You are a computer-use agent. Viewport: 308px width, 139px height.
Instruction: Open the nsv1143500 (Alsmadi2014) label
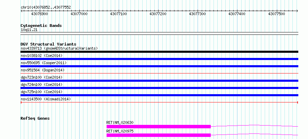(46, 99)
